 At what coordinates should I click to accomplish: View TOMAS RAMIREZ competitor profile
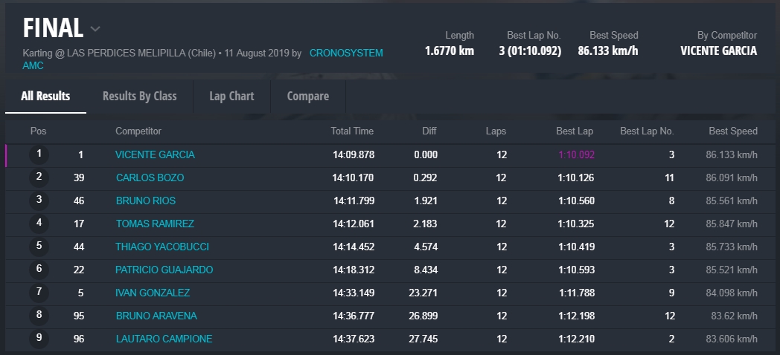coord(155,224)
